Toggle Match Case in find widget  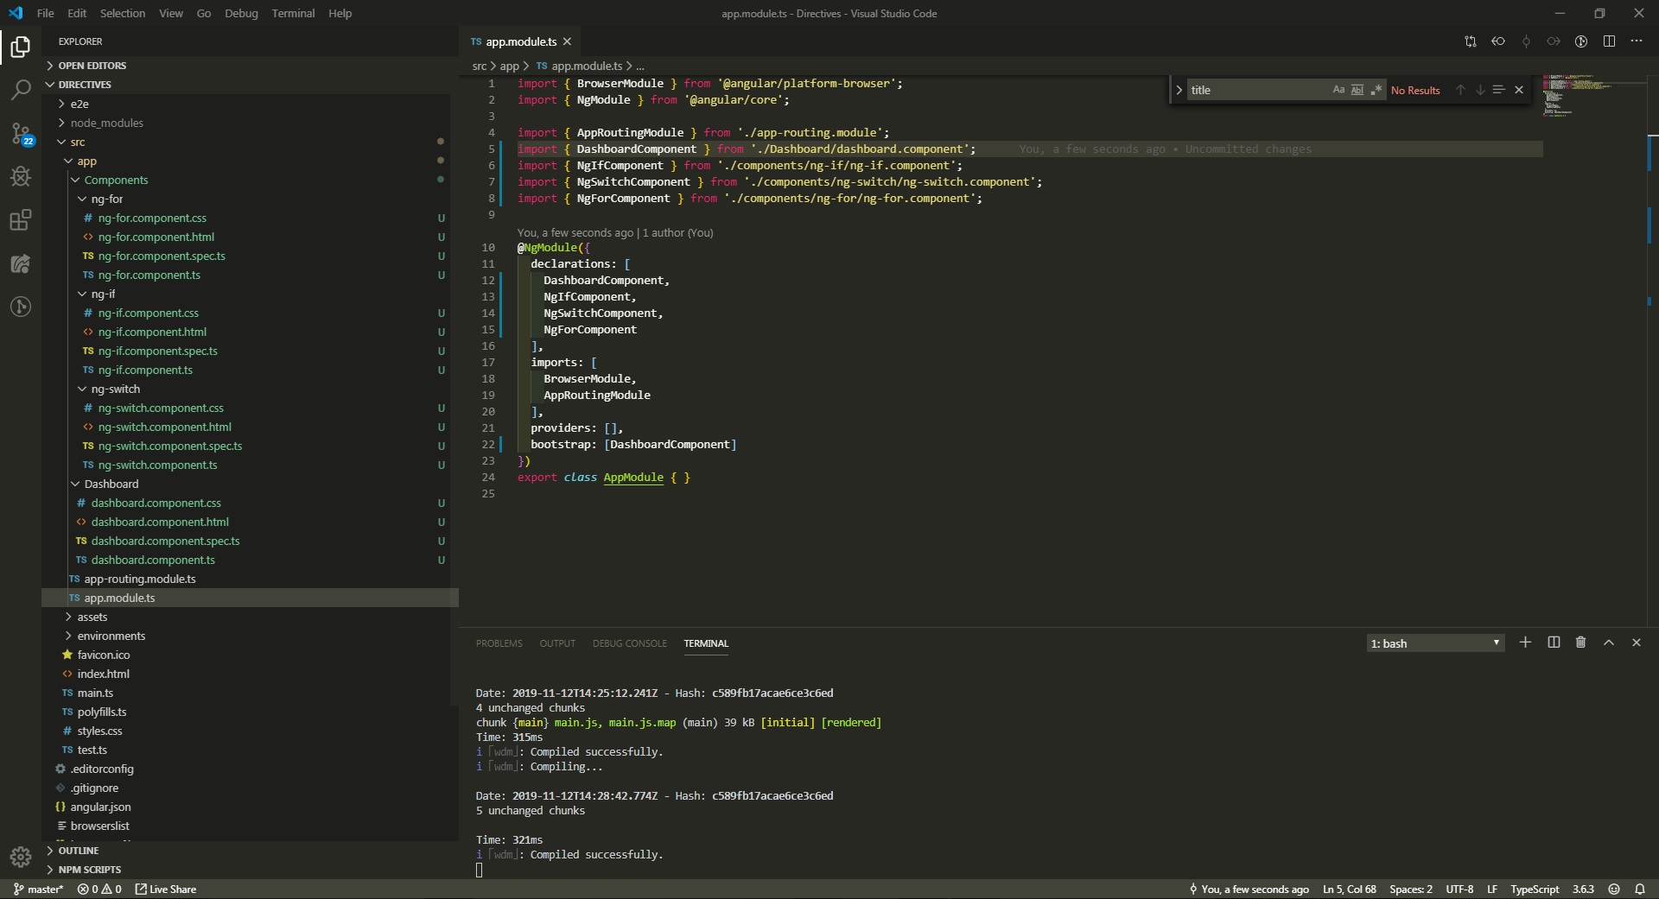point(1338,90)
